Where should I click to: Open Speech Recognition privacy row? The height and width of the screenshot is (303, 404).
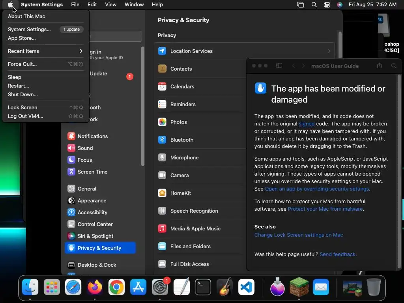[200, 211]
